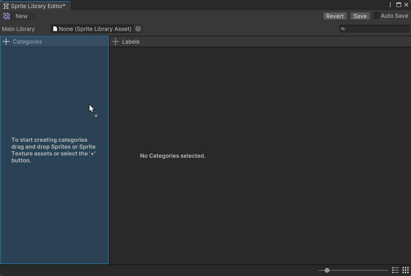Viewport: 411px width, 276px height.
Task: Open the Main Library object picker circle
Action: coord(138,29)
